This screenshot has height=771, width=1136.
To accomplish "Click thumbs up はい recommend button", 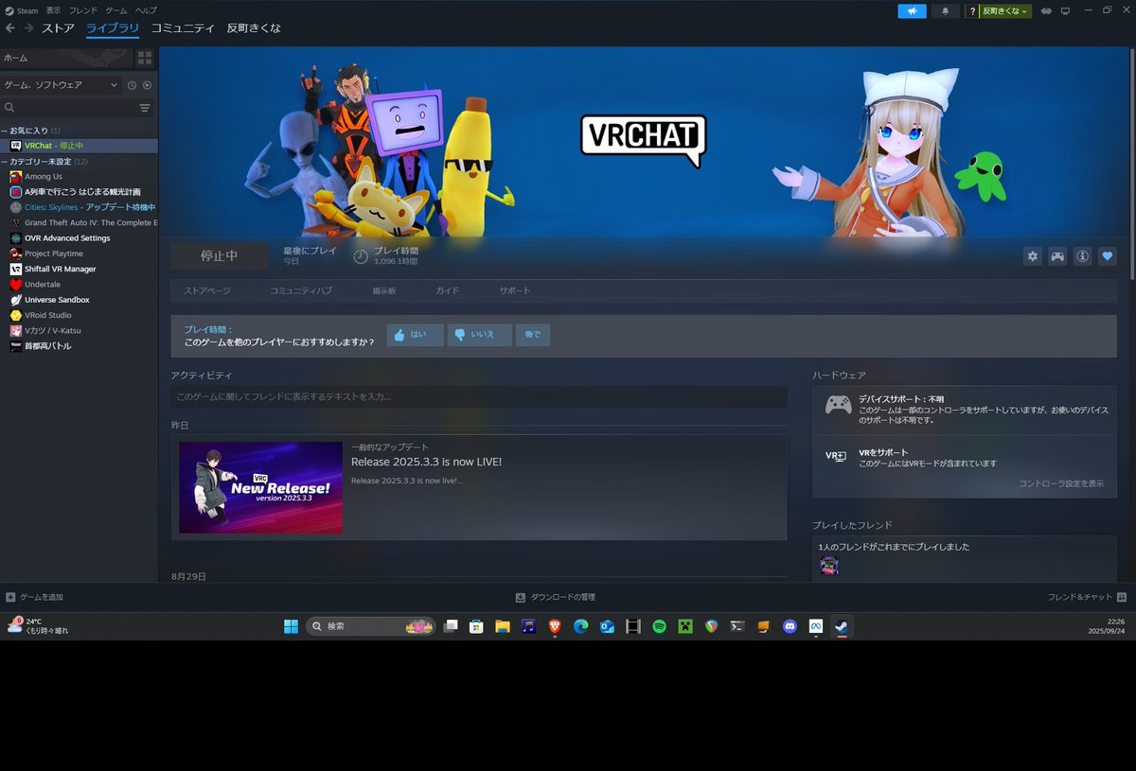I will pyautogui.click(x=415, y=335).
